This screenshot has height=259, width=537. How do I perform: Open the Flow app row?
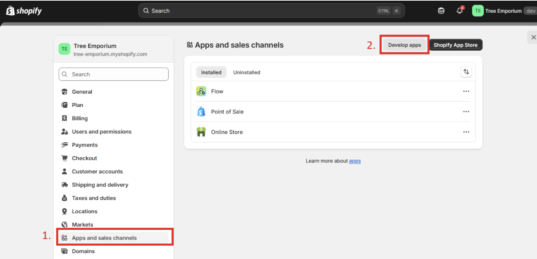[x=333, y=91]
